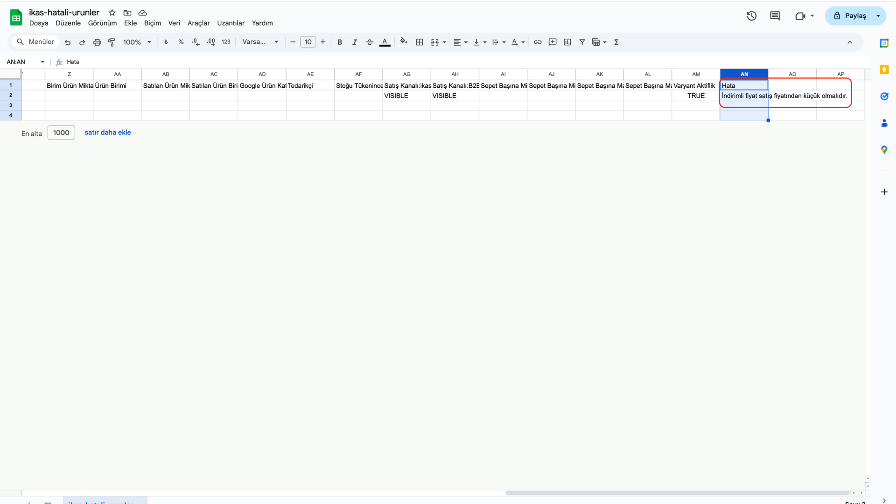Open the Dosya menu
The width and height of the screenshot is (896, 504).
(x=39, y=23)
